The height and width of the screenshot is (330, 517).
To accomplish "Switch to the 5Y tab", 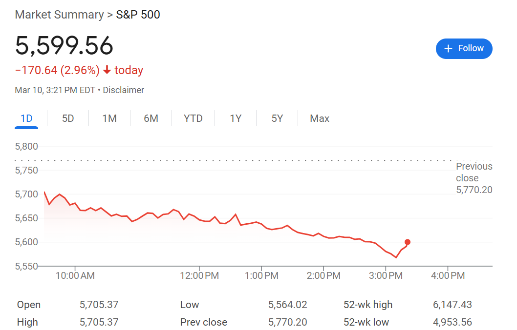I will (277, 118).
